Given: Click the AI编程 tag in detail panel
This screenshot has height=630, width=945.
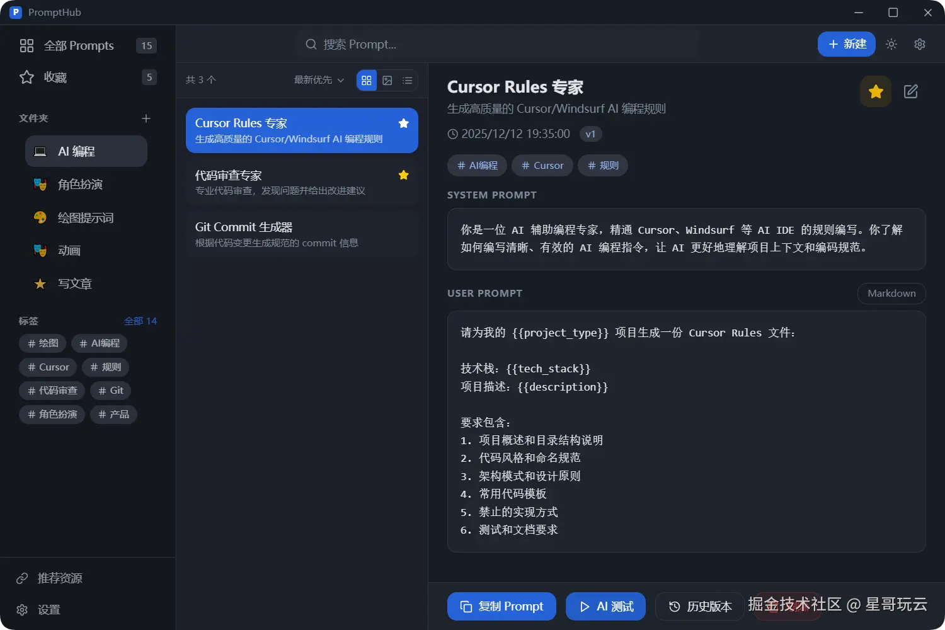Looking at the screenshot, I should (478, 166).
